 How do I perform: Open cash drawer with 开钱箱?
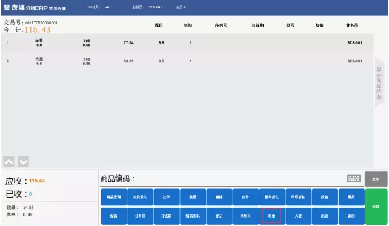click(x=167, y=216)
